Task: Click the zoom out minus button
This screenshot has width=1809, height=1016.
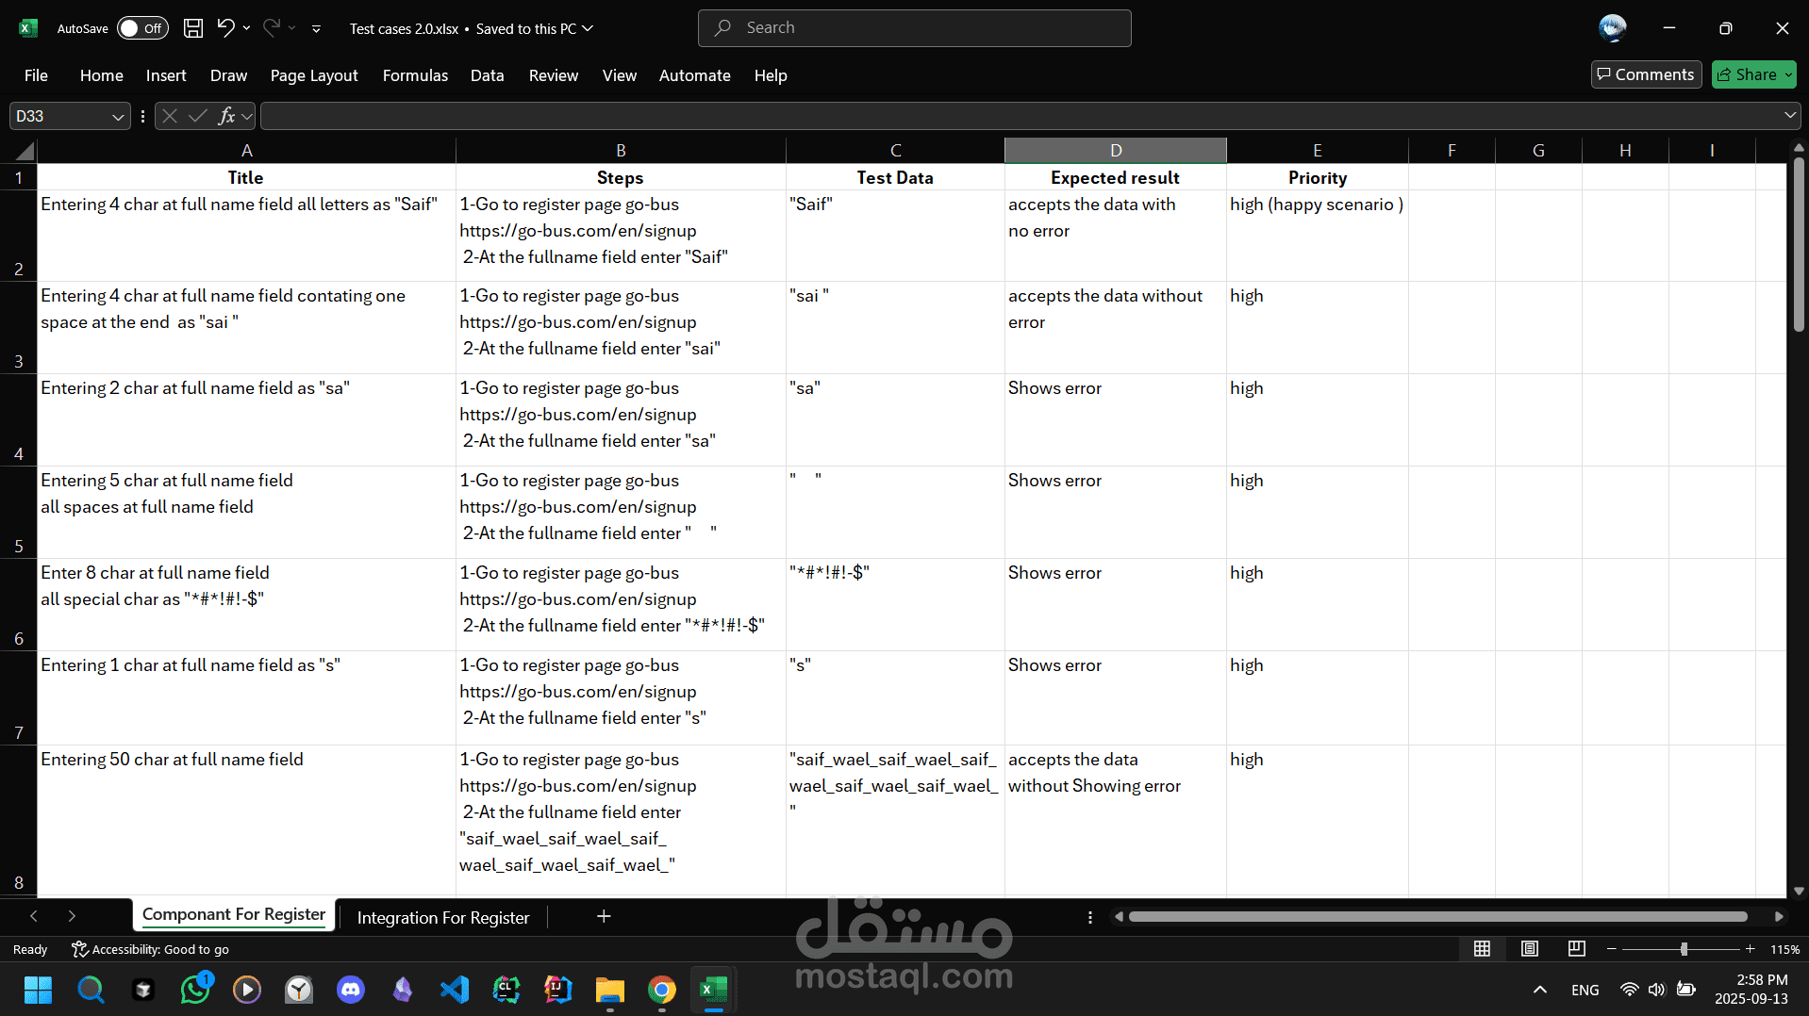Action: pos(1612,949)
